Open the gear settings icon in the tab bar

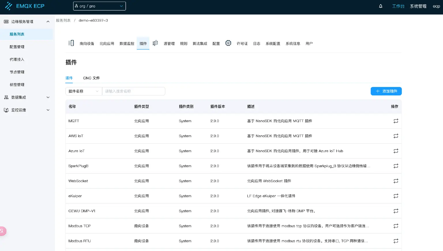click(x=228, y=43)
